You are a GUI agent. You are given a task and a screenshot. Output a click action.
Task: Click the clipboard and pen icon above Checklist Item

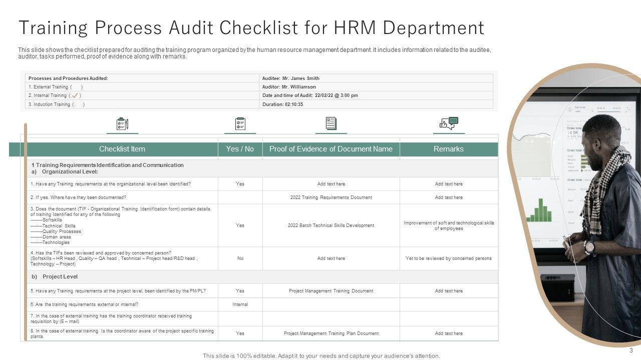coord(122,124)
